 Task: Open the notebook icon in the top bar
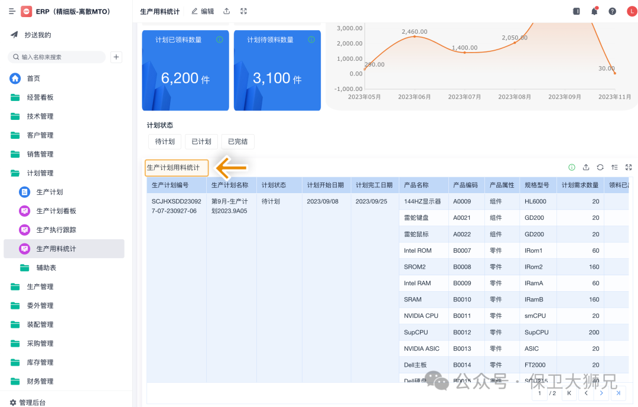click(x=577, y=11)
